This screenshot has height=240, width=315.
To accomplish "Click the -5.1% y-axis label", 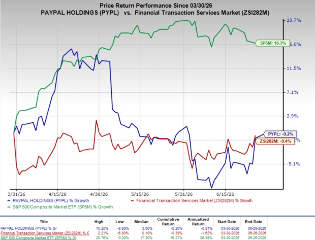I will click(x=293, y=164).
